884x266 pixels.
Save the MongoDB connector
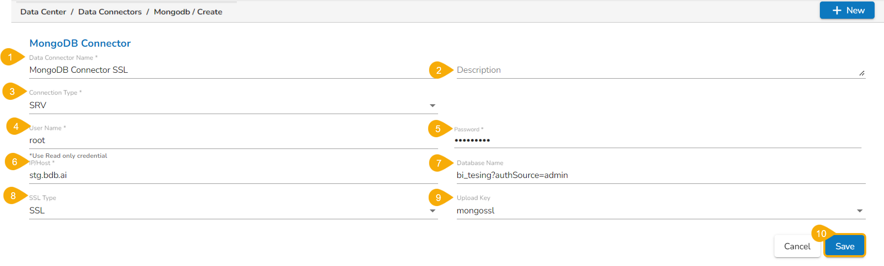(845, 246)
